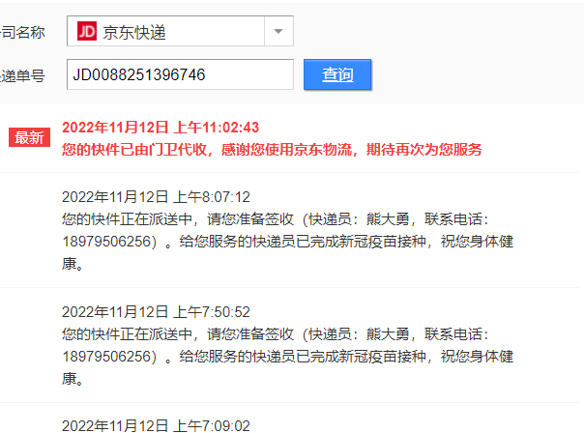The image size is (584, 433).
Task: Select the 7:50:52 entry line naming courier 熊大勇
Action: [x=276, y=334]
